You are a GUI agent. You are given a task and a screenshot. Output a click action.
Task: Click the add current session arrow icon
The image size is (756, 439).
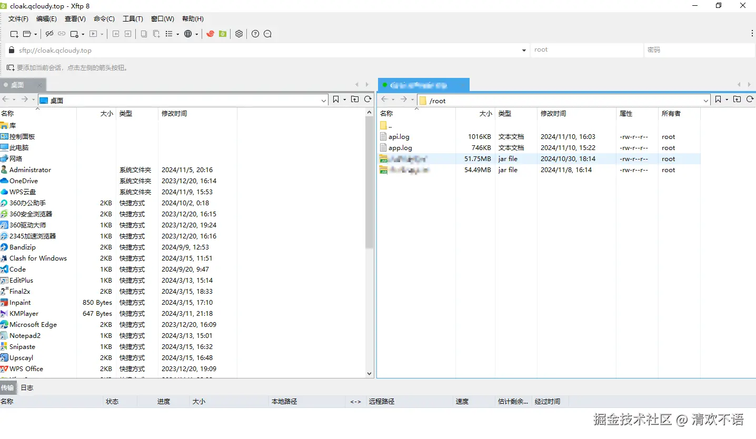[11, 68]
